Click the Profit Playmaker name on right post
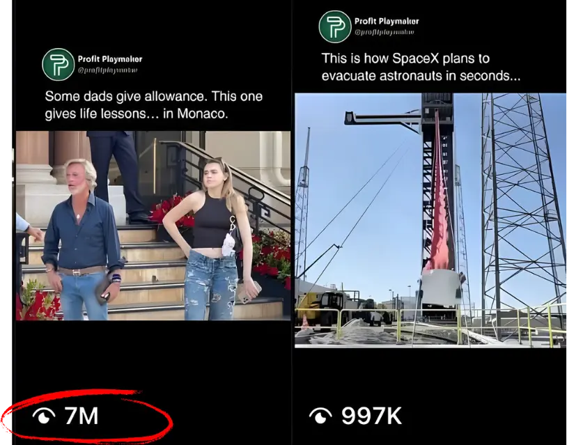 tap(387, 22)
